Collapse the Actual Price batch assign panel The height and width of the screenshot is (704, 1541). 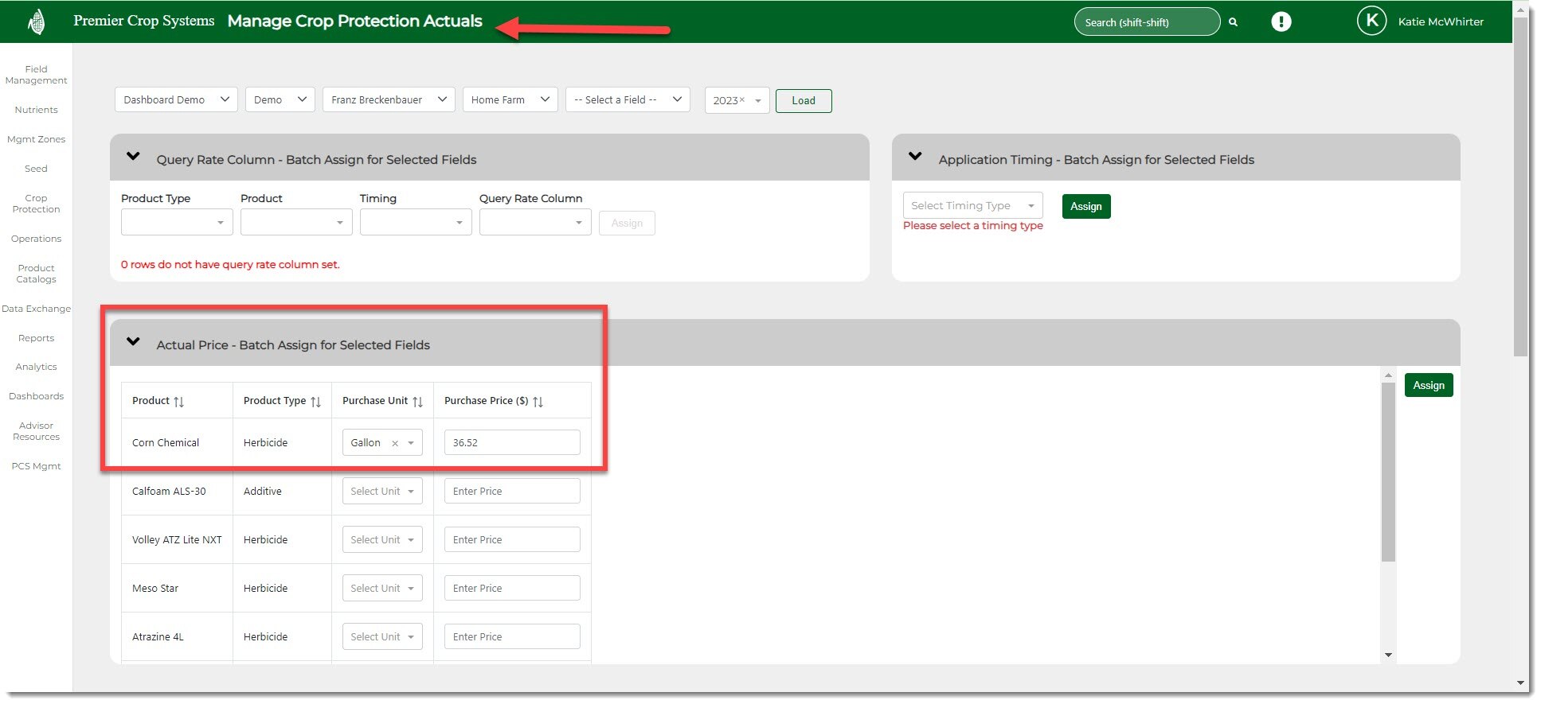coord(133,342)
